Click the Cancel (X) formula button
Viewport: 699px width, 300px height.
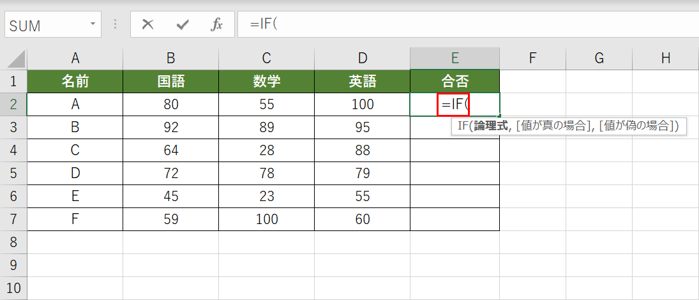pos(147,25)
